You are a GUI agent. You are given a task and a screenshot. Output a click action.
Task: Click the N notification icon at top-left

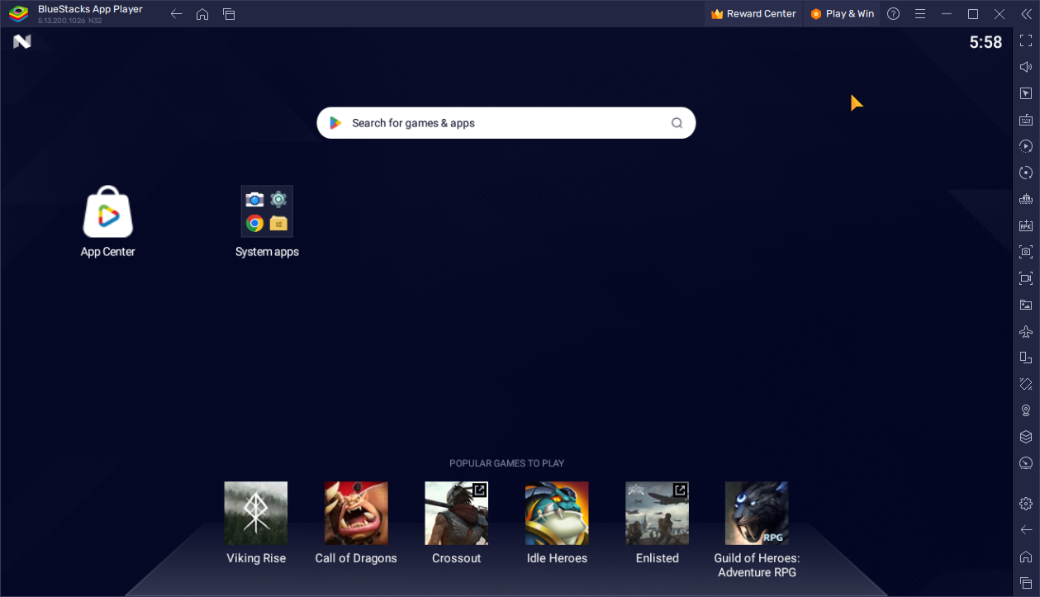22,41
